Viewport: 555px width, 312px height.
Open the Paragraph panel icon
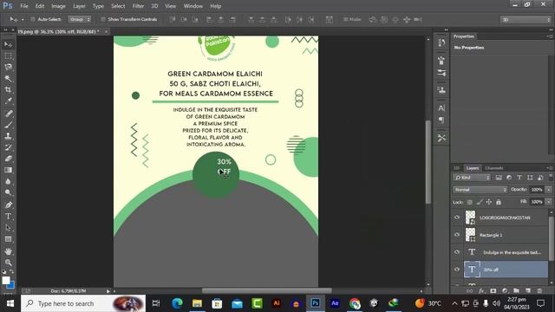coord(441,120)
